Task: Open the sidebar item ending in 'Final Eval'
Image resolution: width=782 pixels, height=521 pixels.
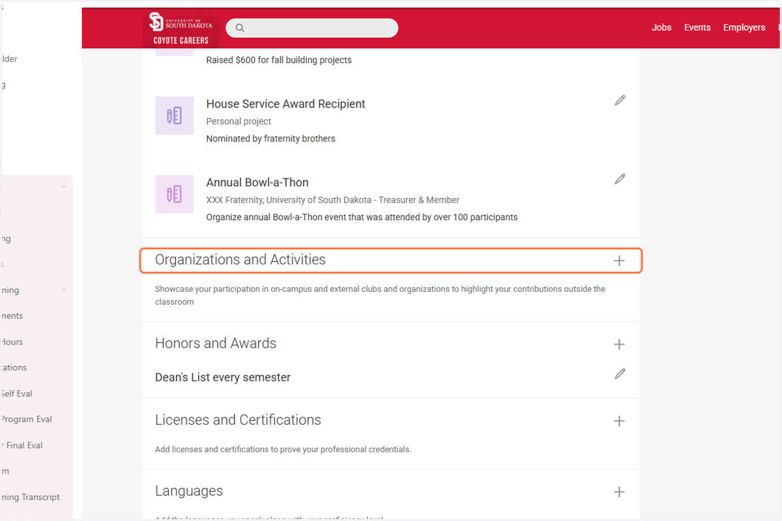Action: click(22, 445)
